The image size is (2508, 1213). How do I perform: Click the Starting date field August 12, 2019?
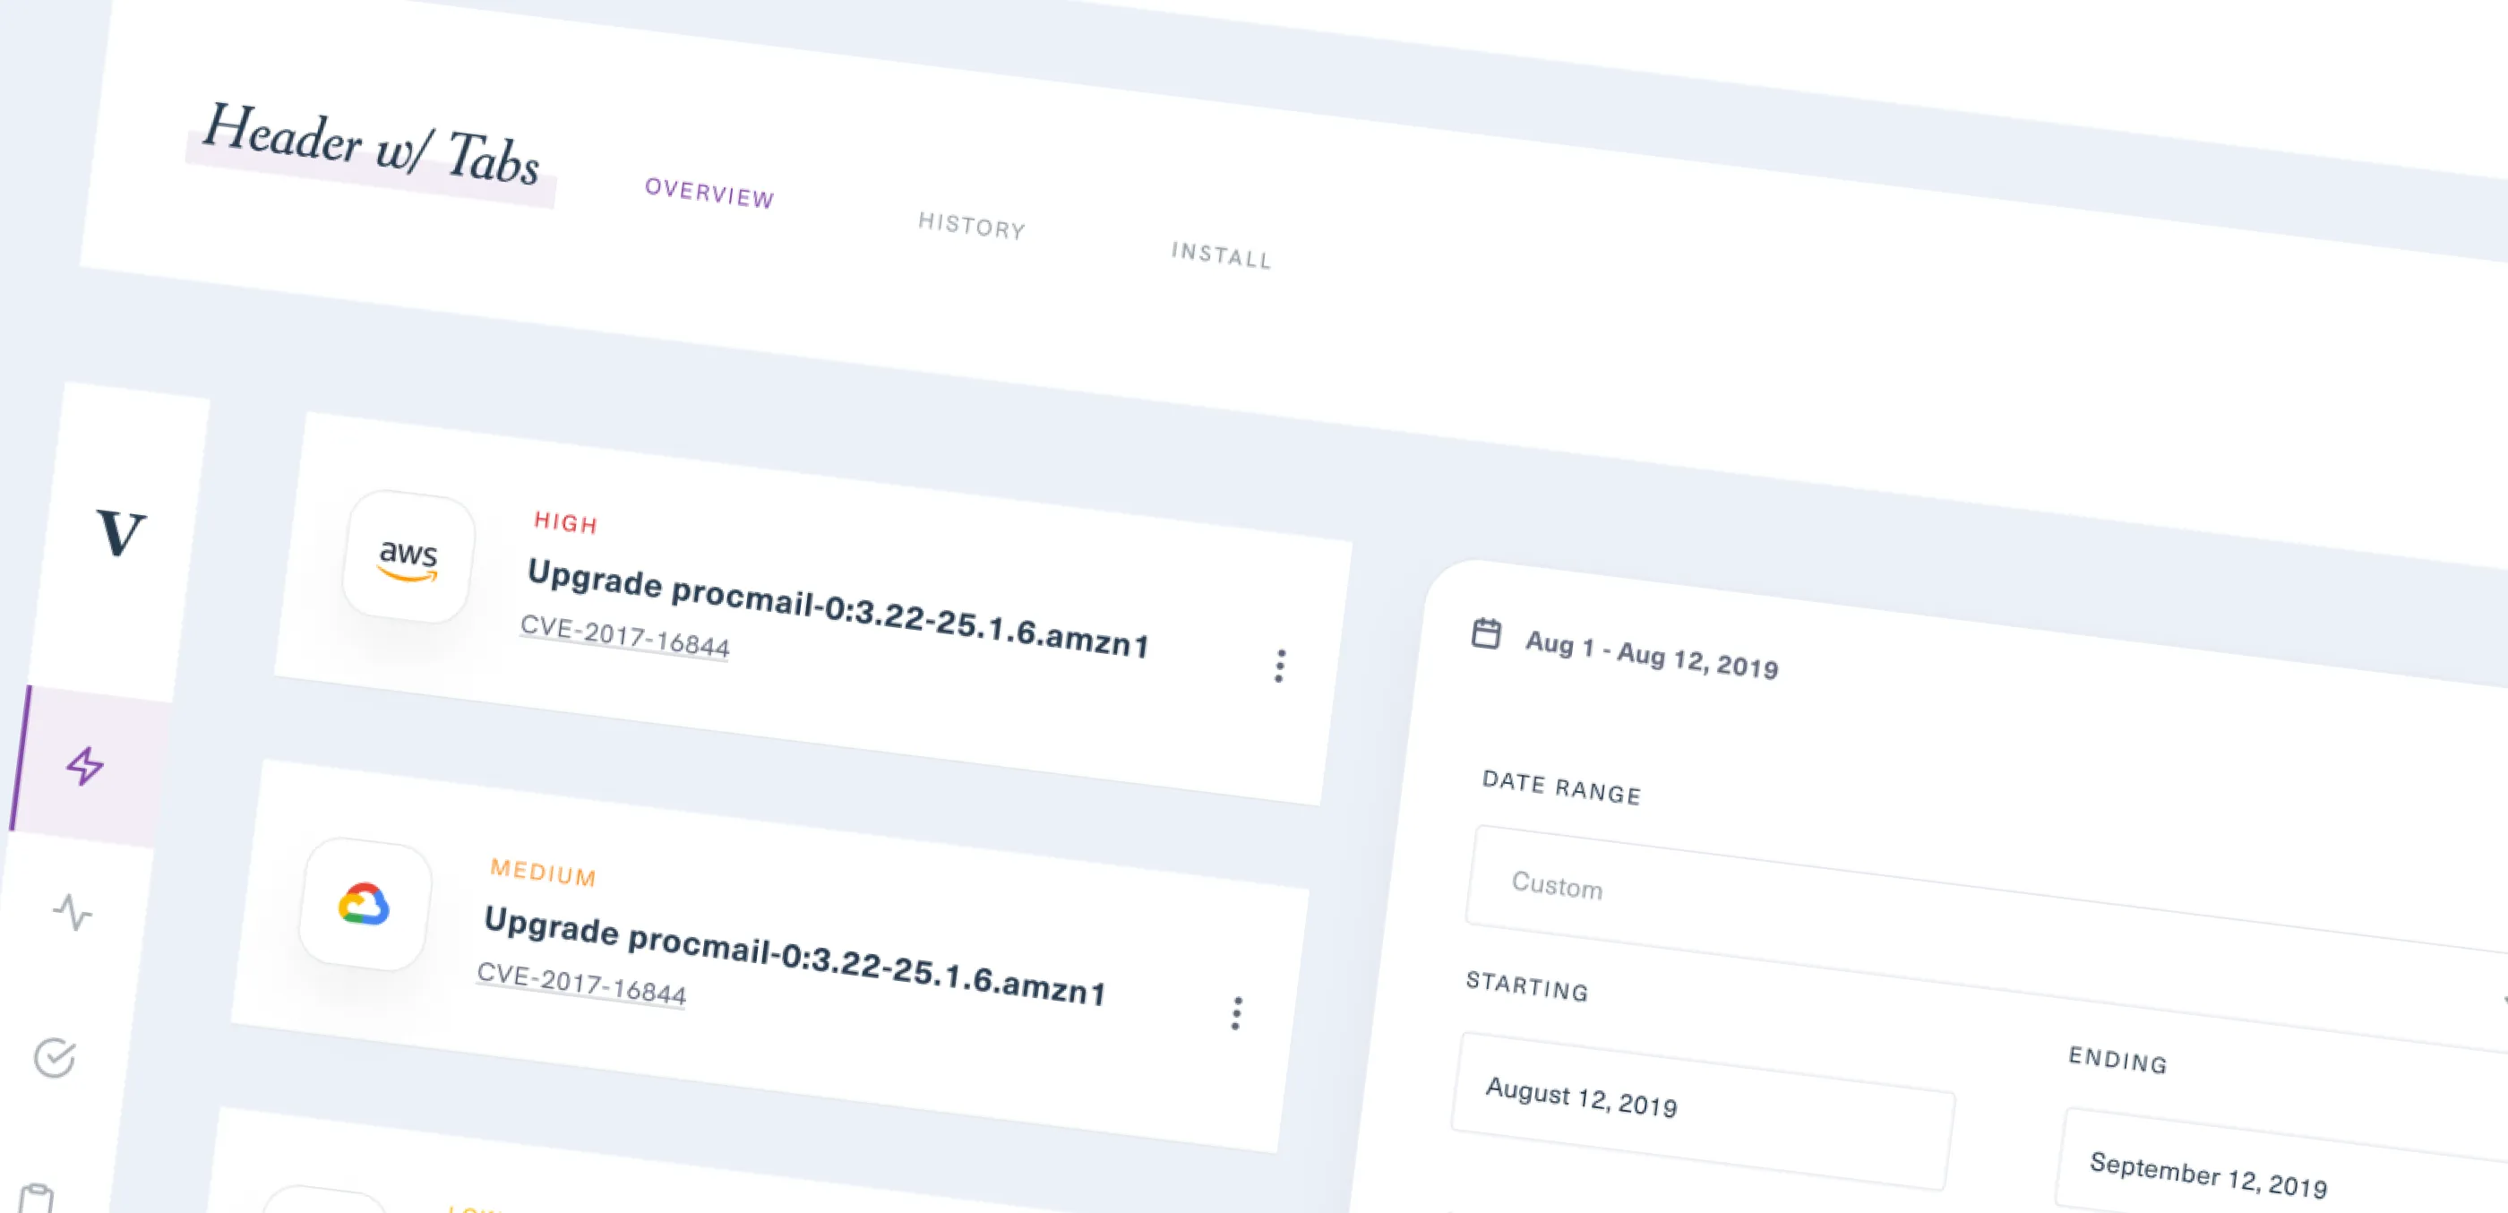tap(1703, 1111)
